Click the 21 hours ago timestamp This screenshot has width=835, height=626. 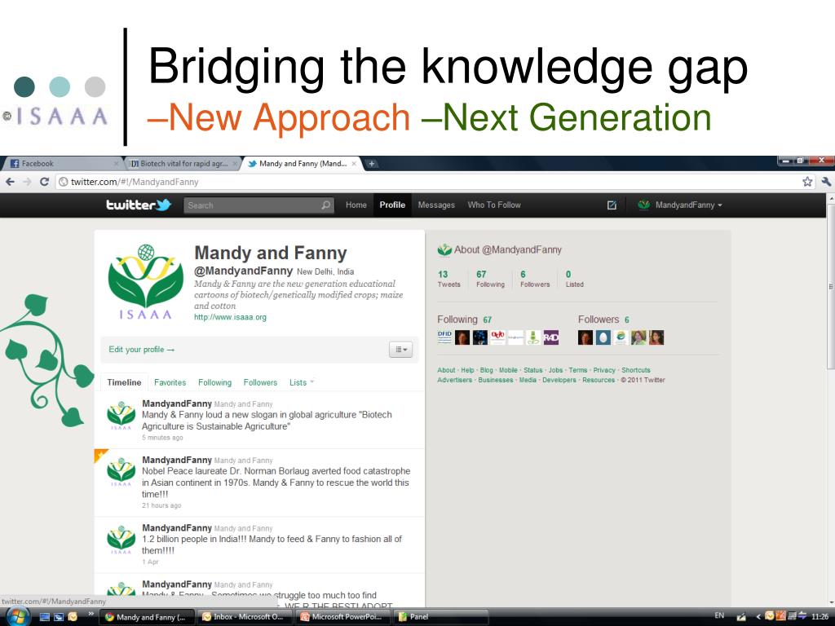coord(161,505)
